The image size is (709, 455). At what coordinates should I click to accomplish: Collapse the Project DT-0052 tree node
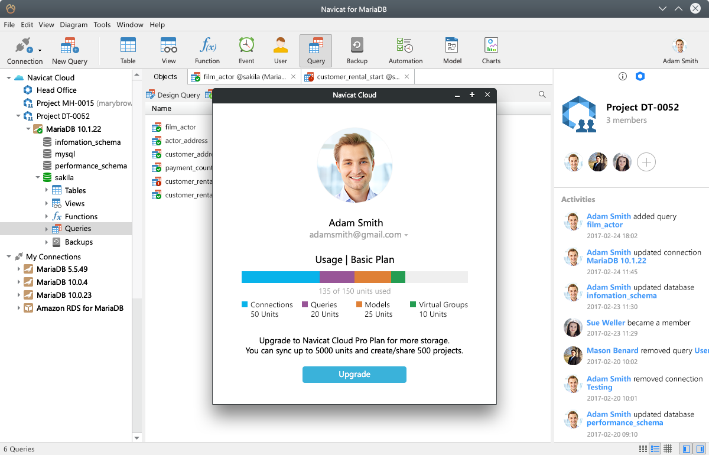point(19,116)
